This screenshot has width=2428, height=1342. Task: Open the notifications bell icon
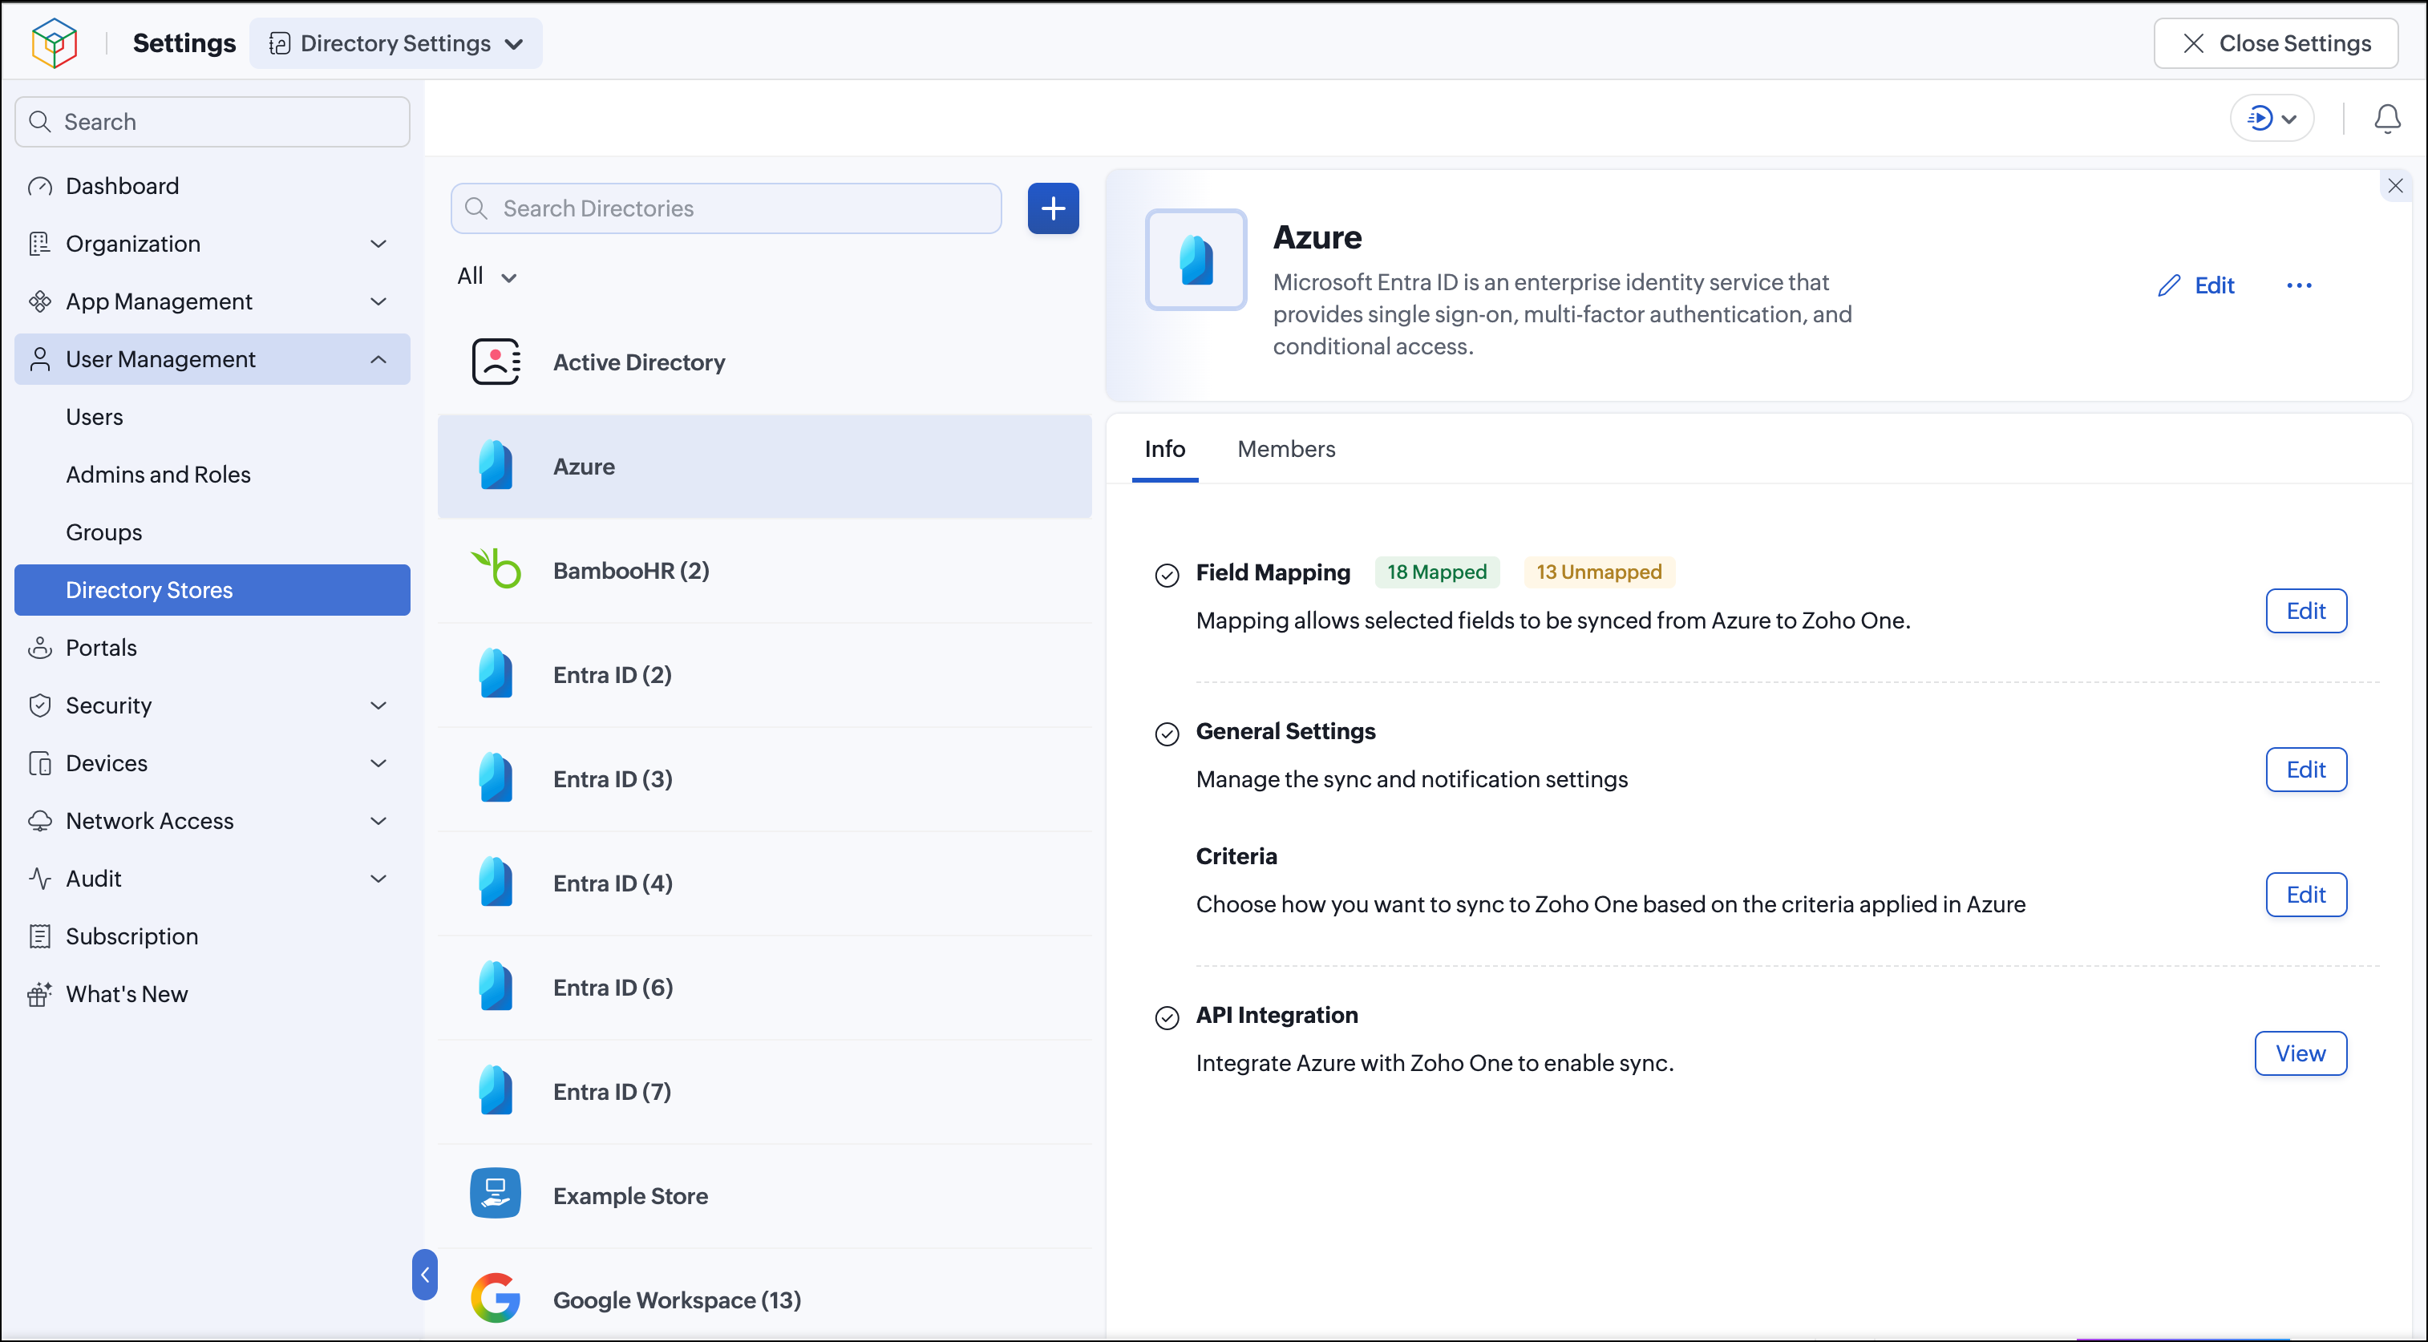(x=2386, y=119)
